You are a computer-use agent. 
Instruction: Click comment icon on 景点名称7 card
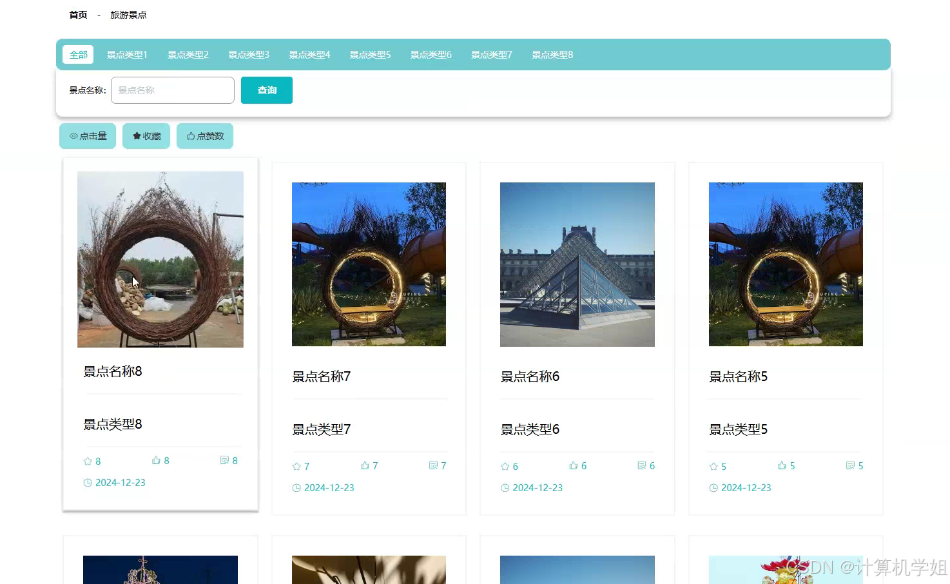coord(433,465)
